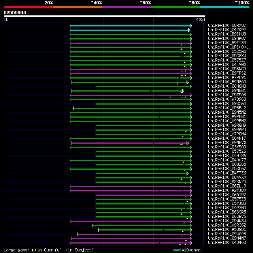The image size is (253, 253).
Task: Select hit label UniRef100_Q9M4M7
Action: (227, 238)
